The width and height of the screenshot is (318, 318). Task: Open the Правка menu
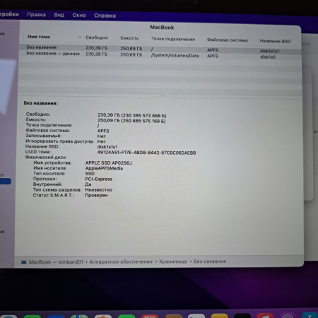36,15
